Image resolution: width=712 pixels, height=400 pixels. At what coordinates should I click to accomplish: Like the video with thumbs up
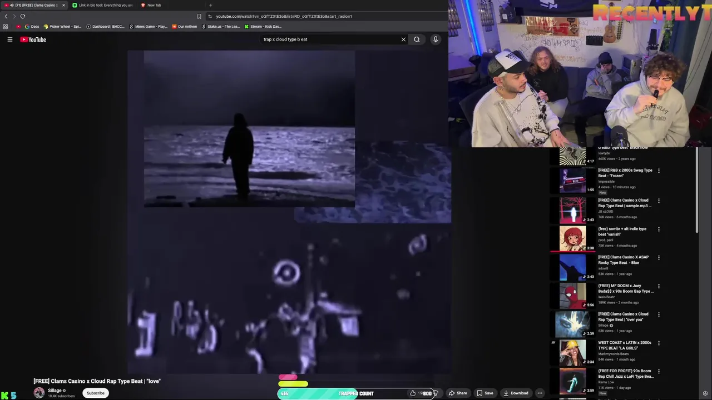tap(413, 393)
